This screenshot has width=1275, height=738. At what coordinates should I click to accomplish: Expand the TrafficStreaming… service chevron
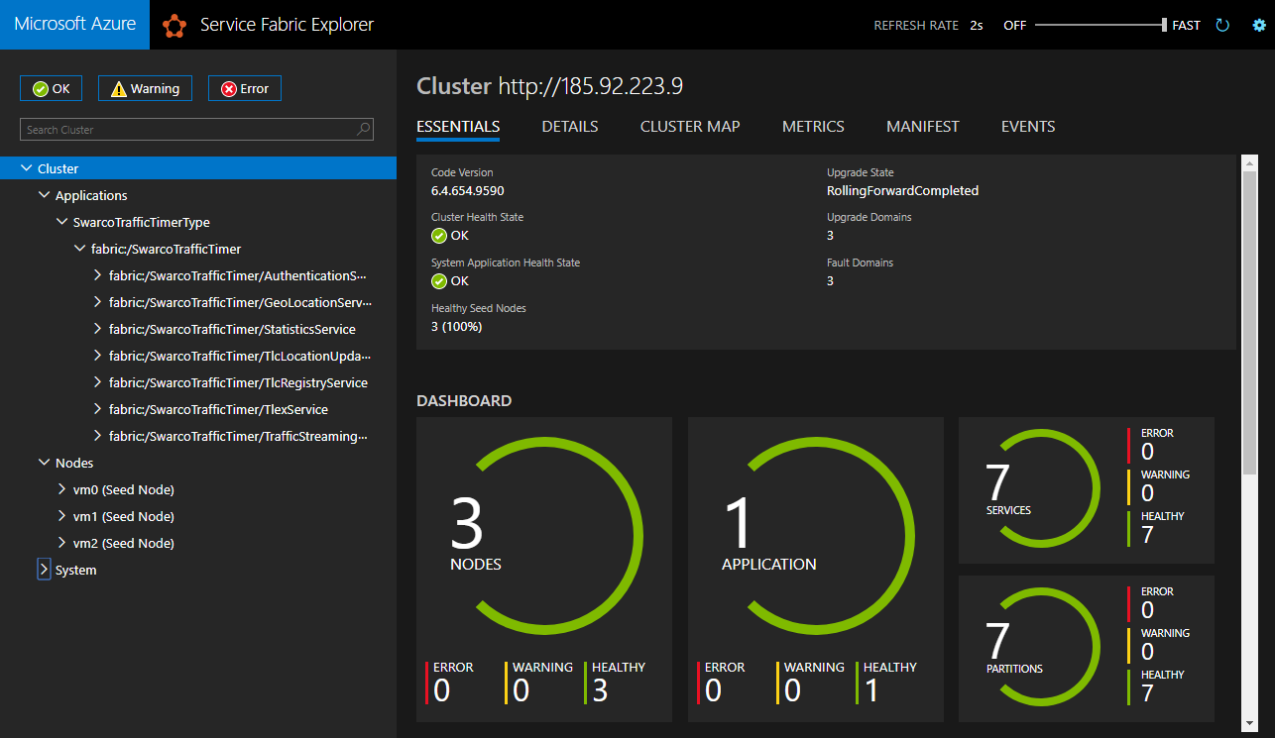[97, 436]
